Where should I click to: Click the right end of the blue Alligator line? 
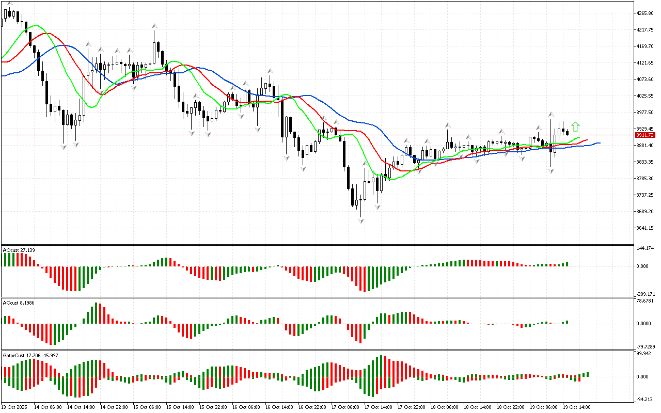point(599,142)
